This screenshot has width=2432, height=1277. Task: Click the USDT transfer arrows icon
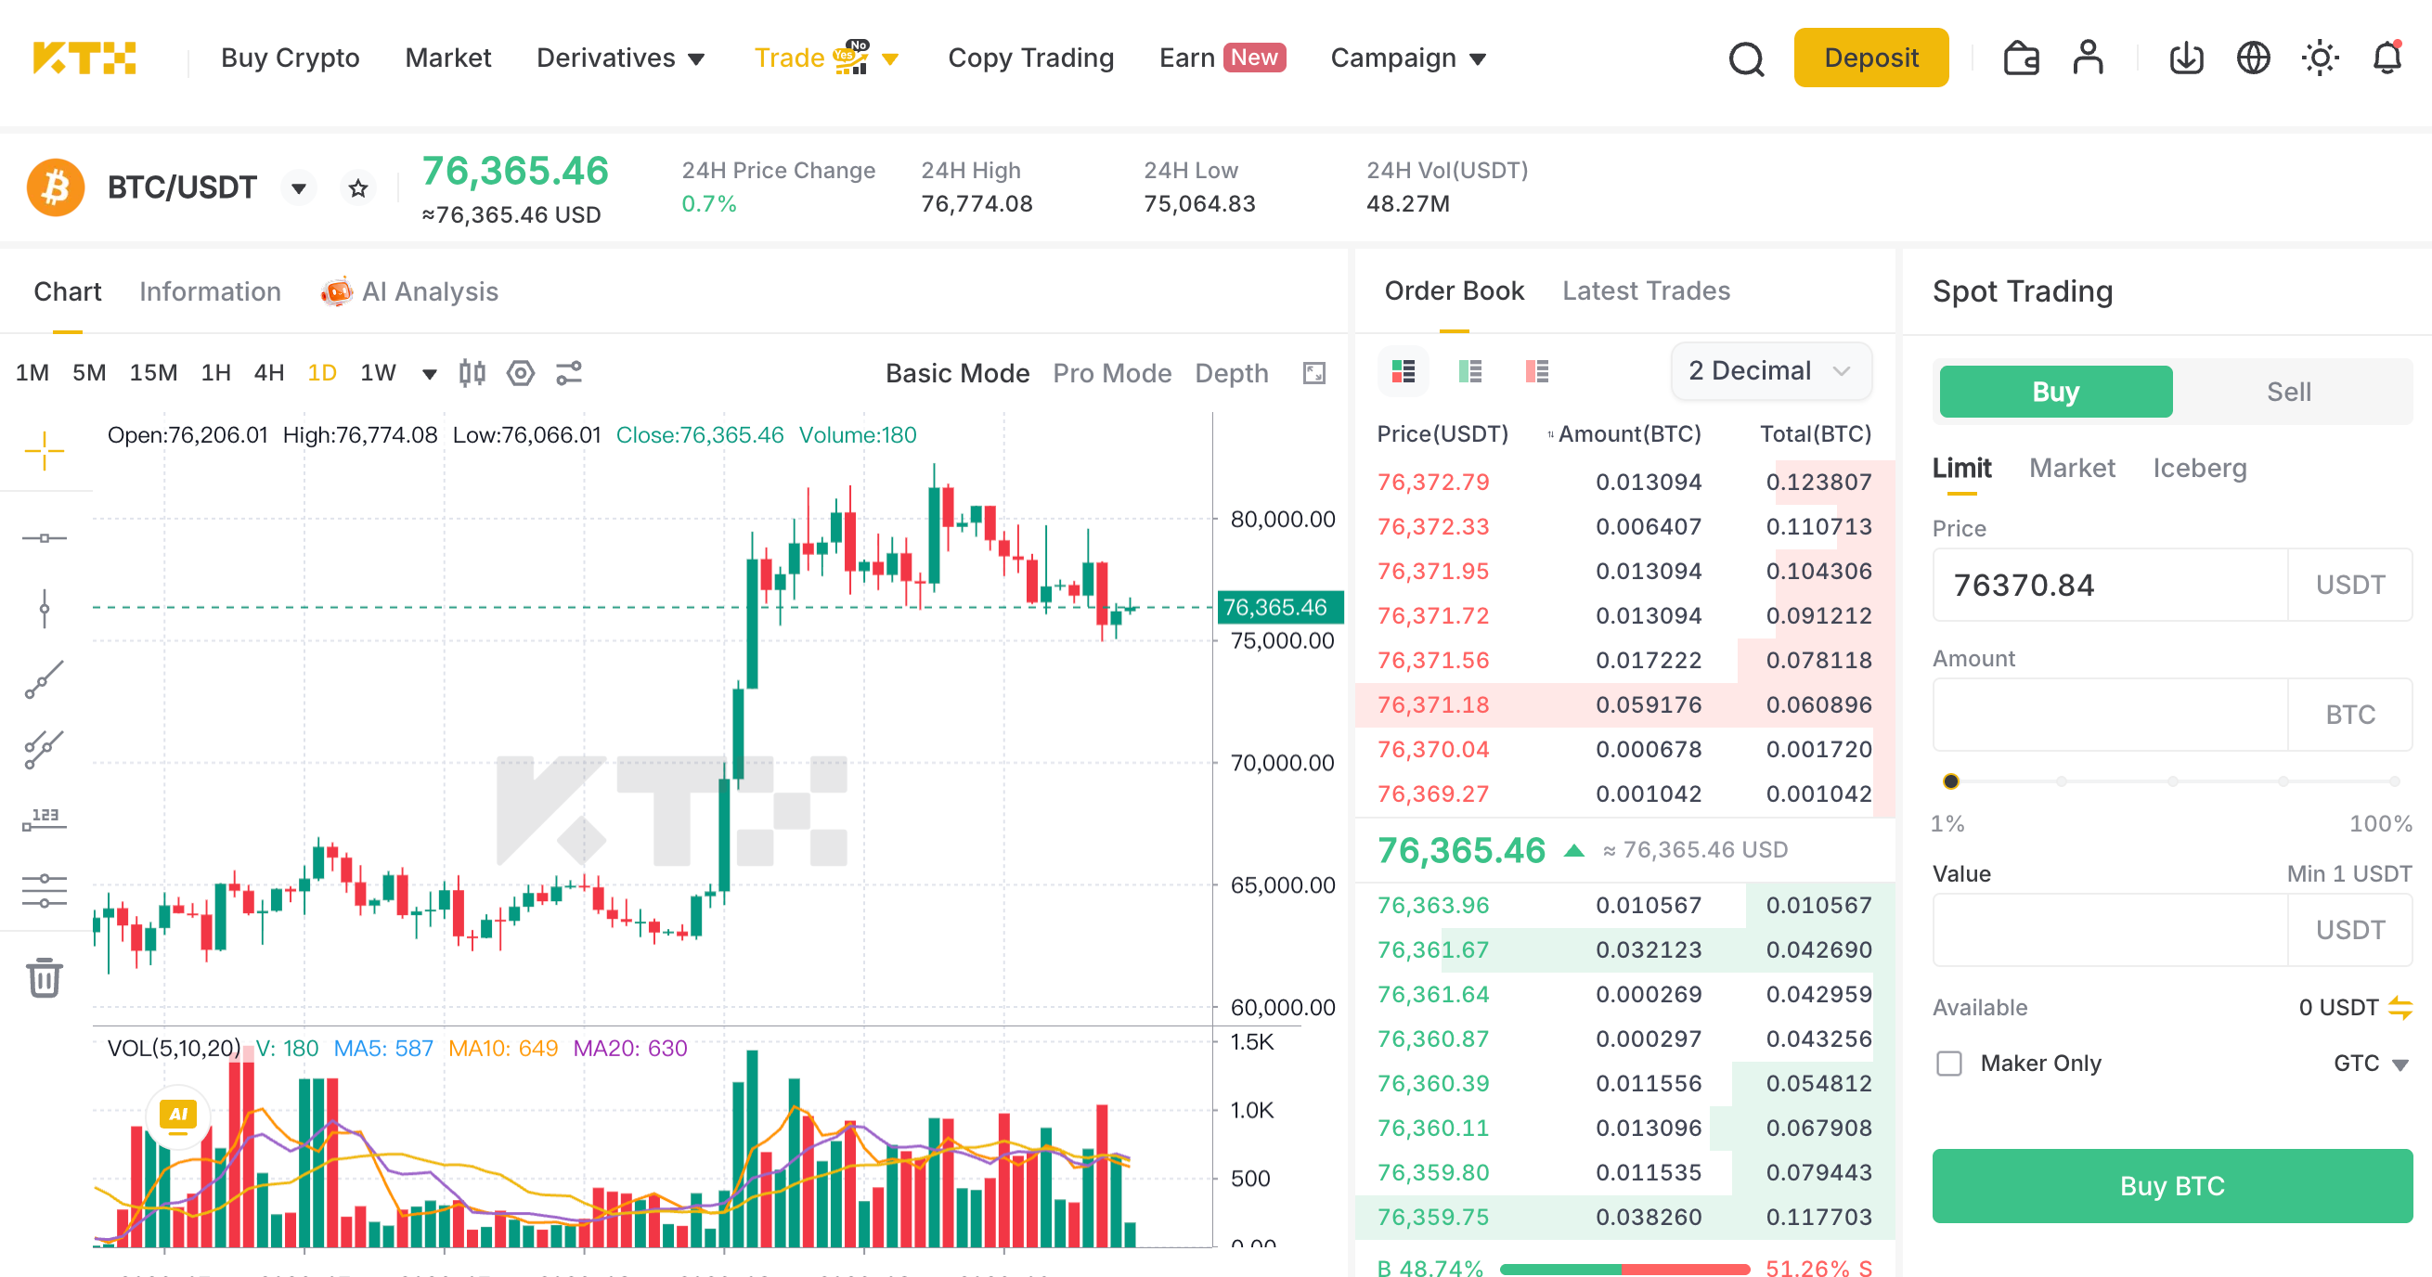point(2400,1007)
